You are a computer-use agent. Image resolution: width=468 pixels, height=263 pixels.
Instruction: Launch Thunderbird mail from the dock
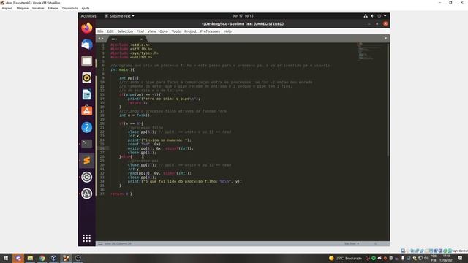coord(87,45)
